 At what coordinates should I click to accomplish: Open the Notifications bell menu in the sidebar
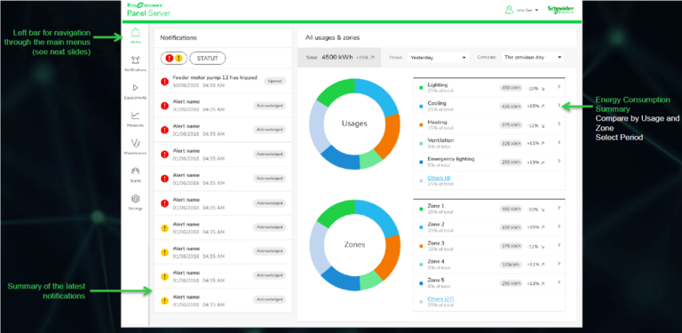136,63
